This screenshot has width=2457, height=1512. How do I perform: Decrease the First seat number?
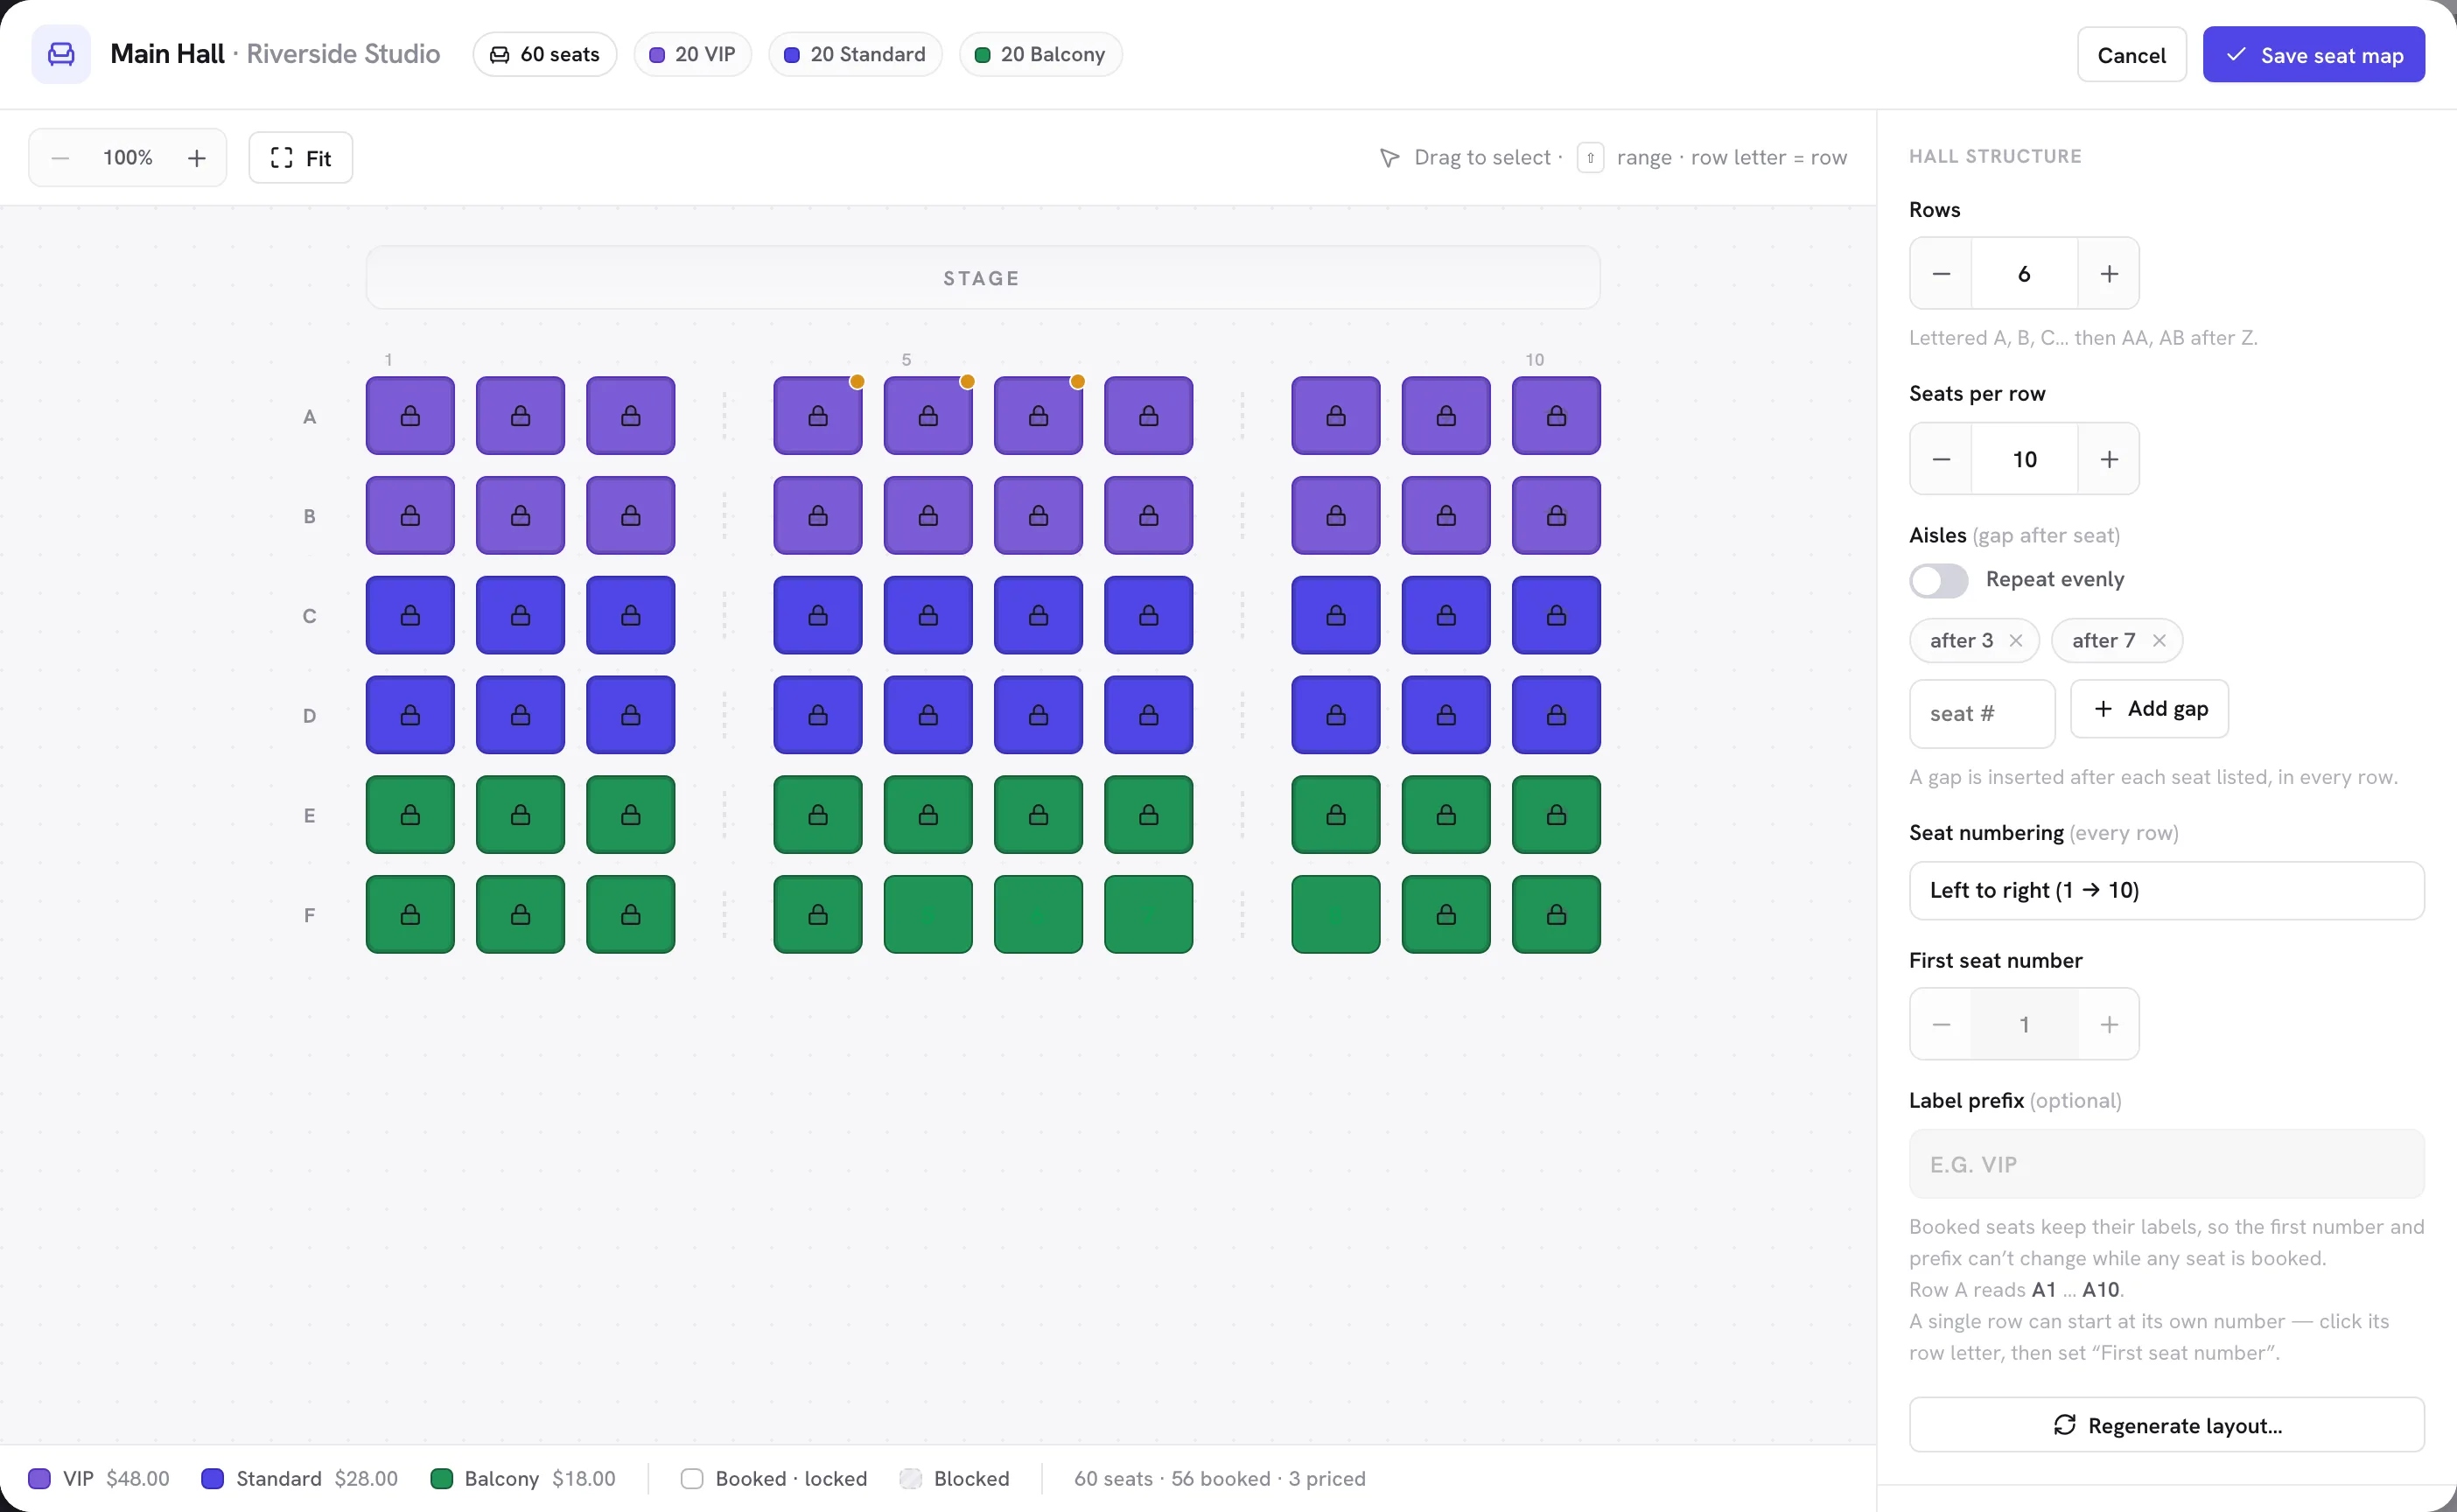[1941, 1025]
